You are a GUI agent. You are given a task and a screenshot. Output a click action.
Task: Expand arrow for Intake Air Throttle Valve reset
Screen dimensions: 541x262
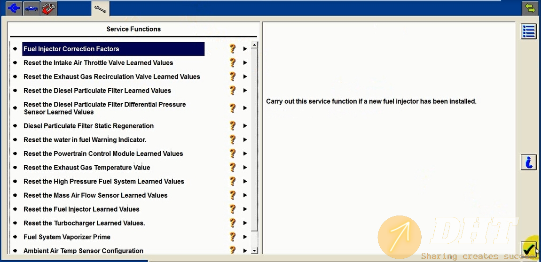(x=245, y=63)
